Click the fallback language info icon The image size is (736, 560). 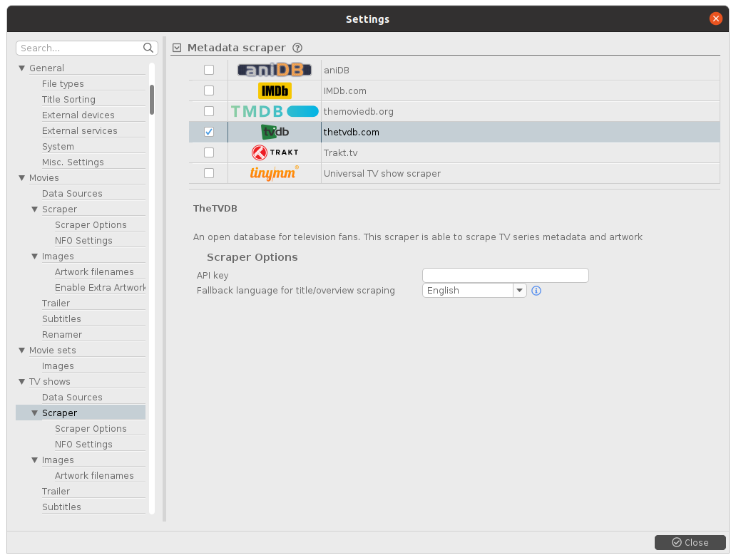536,291
